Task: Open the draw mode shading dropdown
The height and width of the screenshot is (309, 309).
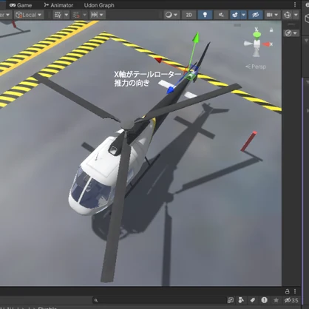Action: click(172, 15)
